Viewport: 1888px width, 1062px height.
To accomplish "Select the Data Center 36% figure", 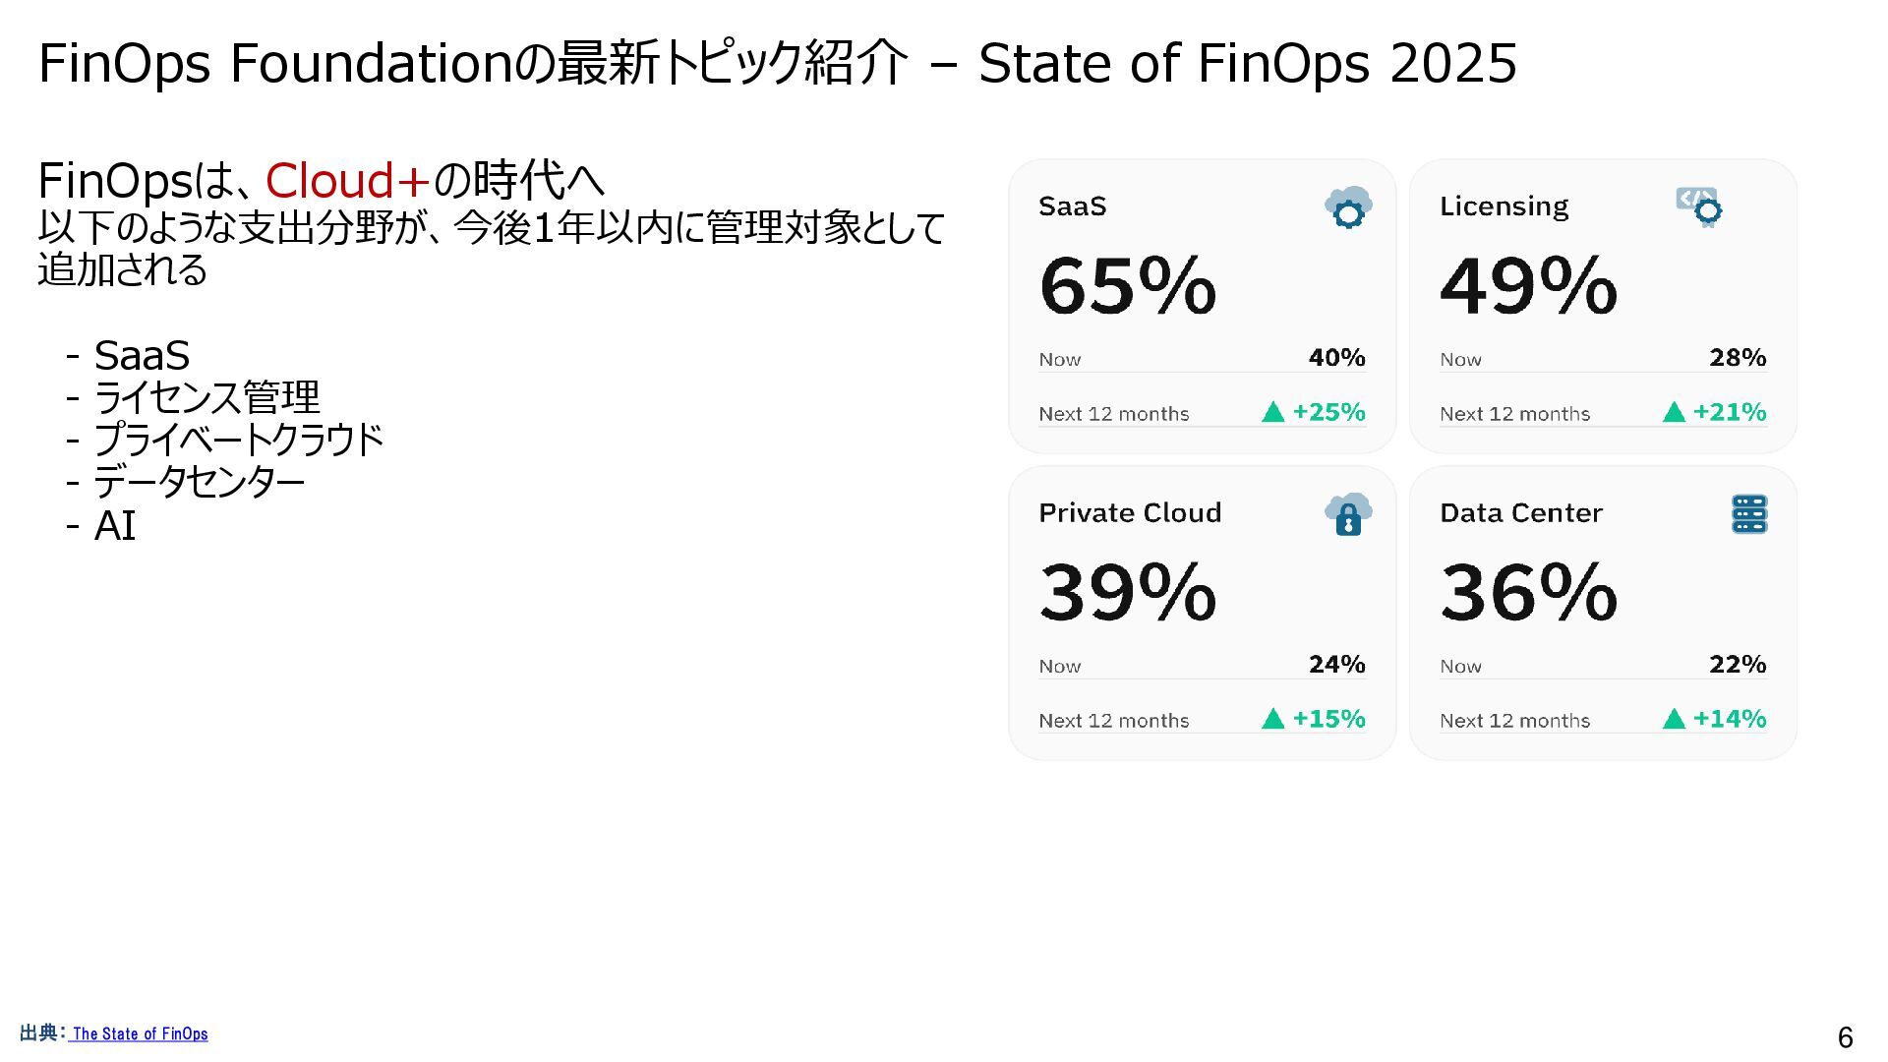I will click(x=1529, y=593).
